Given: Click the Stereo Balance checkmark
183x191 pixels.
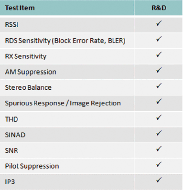Looking at the screenshot, I should click(x=159, y=86).
